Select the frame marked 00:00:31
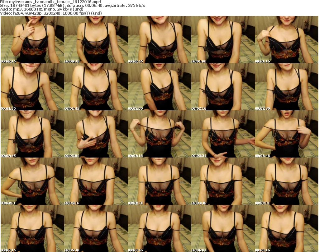This screenshot has width=319, height=252. [96, 39]
